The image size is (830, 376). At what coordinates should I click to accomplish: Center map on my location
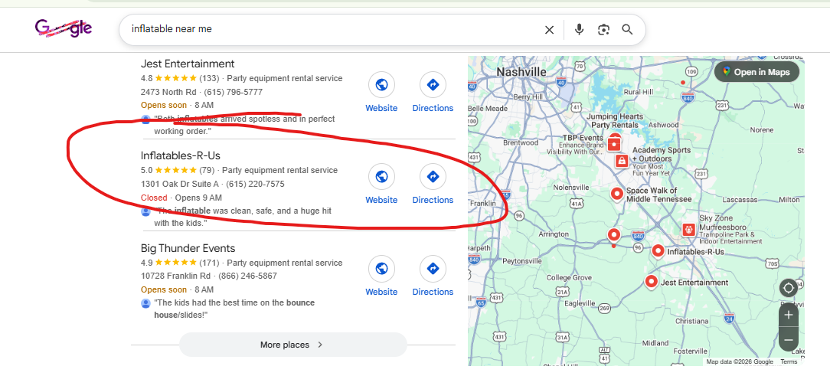coord(789,288)
